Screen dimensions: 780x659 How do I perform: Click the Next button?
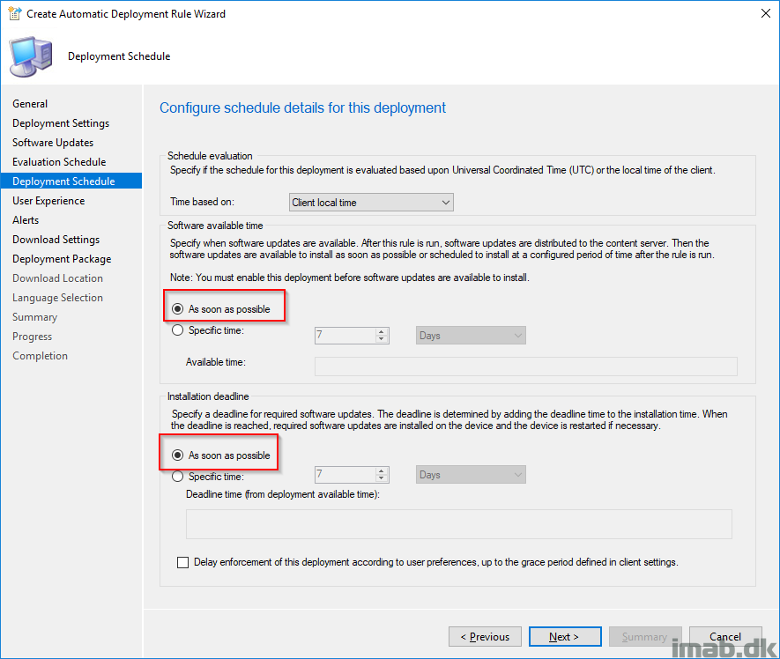click(x=565, y=637)
